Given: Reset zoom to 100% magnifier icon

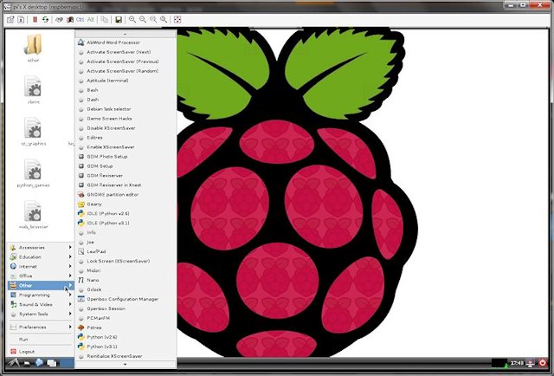Looking at the screenshot, I should point(153,20).
